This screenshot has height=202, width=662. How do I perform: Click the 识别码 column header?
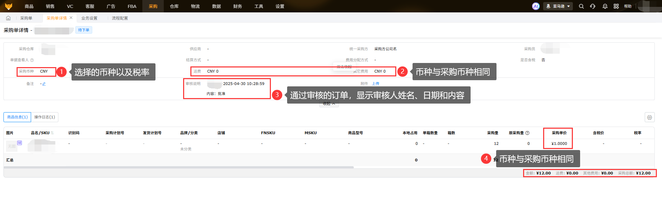[x=74, y=133]
